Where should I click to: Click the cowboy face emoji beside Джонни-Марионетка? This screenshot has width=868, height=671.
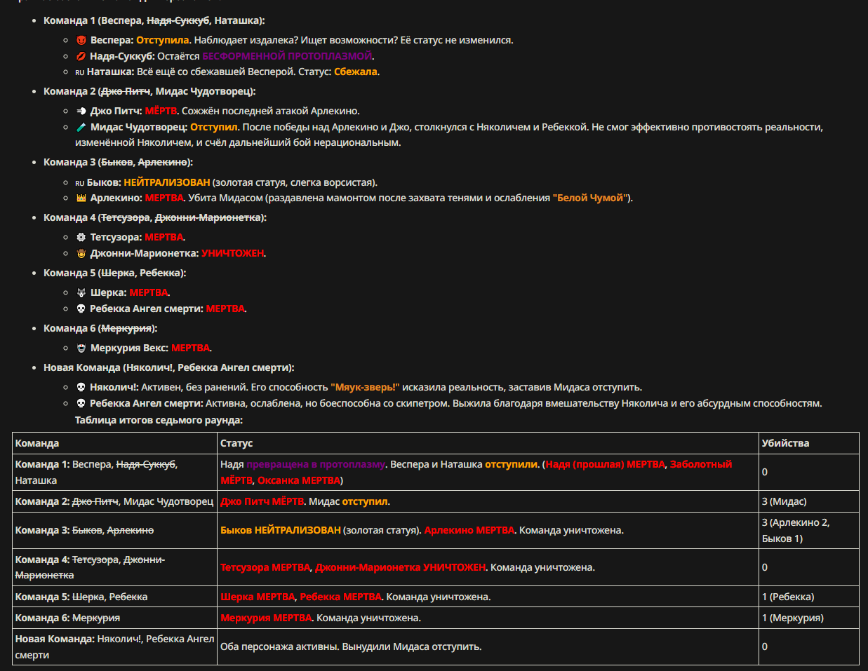coord(81,253)
